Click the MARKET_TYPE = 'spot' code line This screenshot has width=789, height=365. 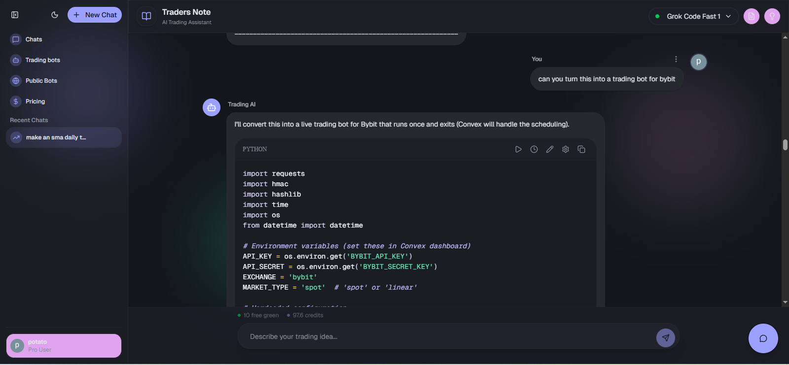(330, 288)
